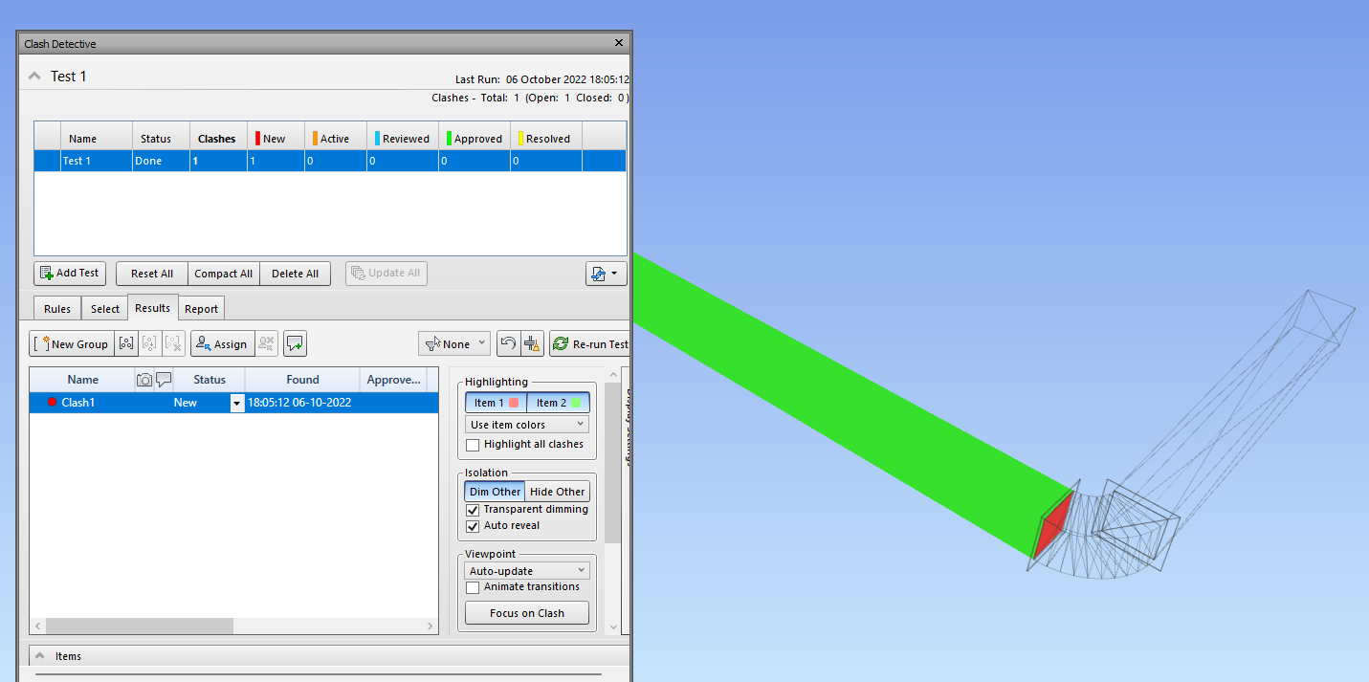The height and width of the screenshot is (682, 1369).
Task: Click the group selected clashes icon
Action: (126, 343)
